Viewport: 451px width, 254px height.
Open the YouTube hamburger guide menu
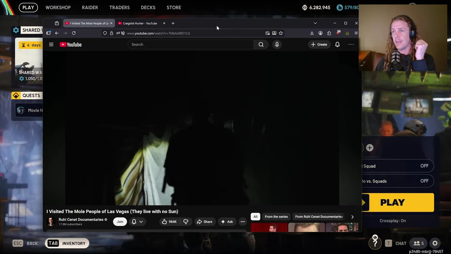(x=51, y=44)
